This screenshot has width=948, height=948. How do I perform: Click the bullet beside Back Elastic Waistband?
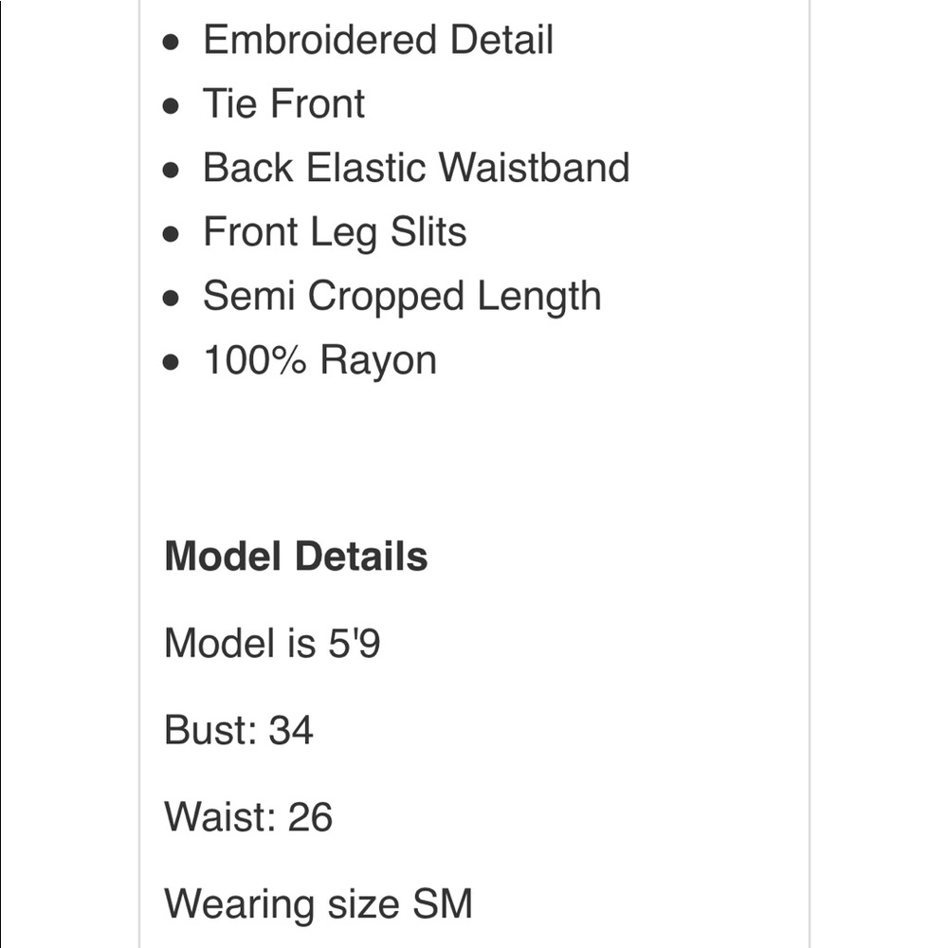click(x=172, y=170)
